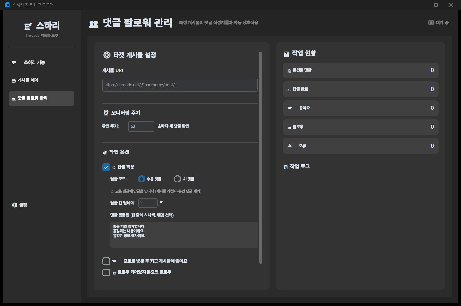The image size is (461, 306).
Task: Click inside the 댓글 템플릿 text area
Action: [x=184, y=235]
